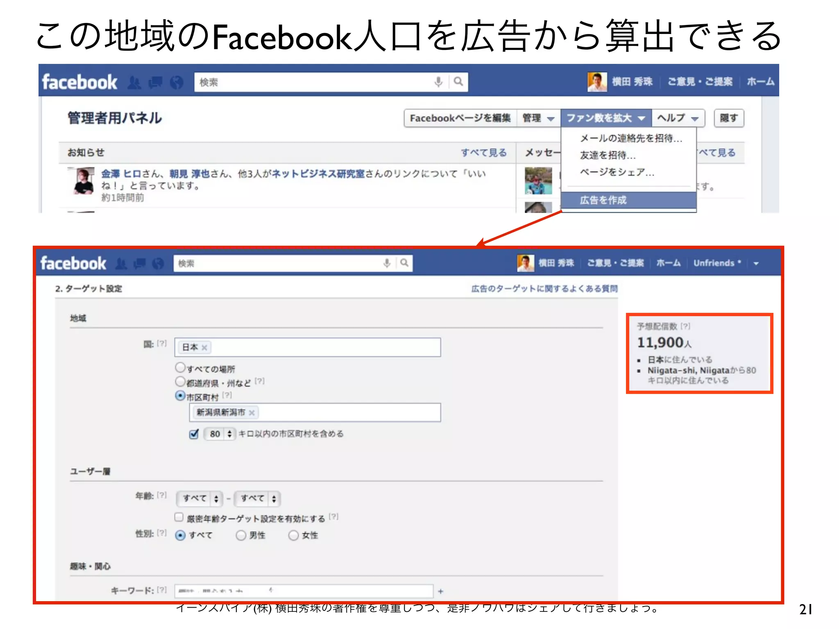Click microphone icon in top search box

(x=438, y=82)
